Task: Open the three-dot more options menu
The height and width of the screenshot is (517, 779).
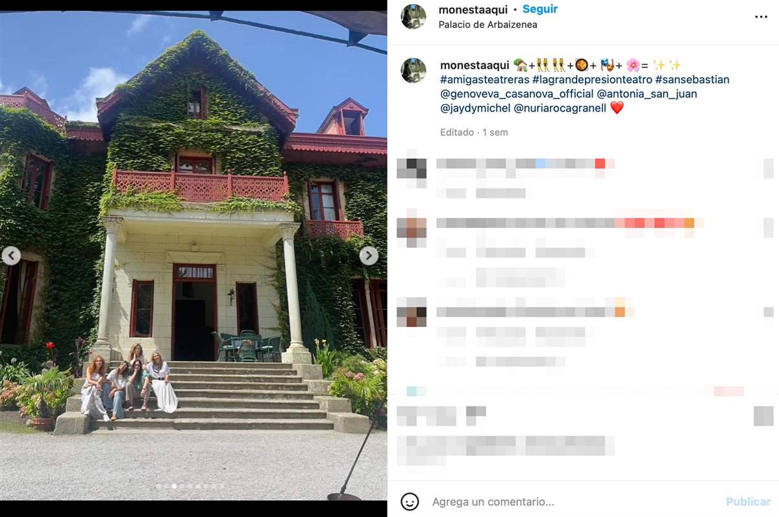Action: tap(761, 17)
